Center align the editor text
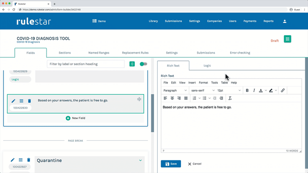This screenshot has width=308, height=173. point(172,98)
